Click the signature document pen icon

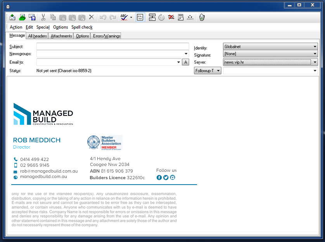(x=181, y=17)
